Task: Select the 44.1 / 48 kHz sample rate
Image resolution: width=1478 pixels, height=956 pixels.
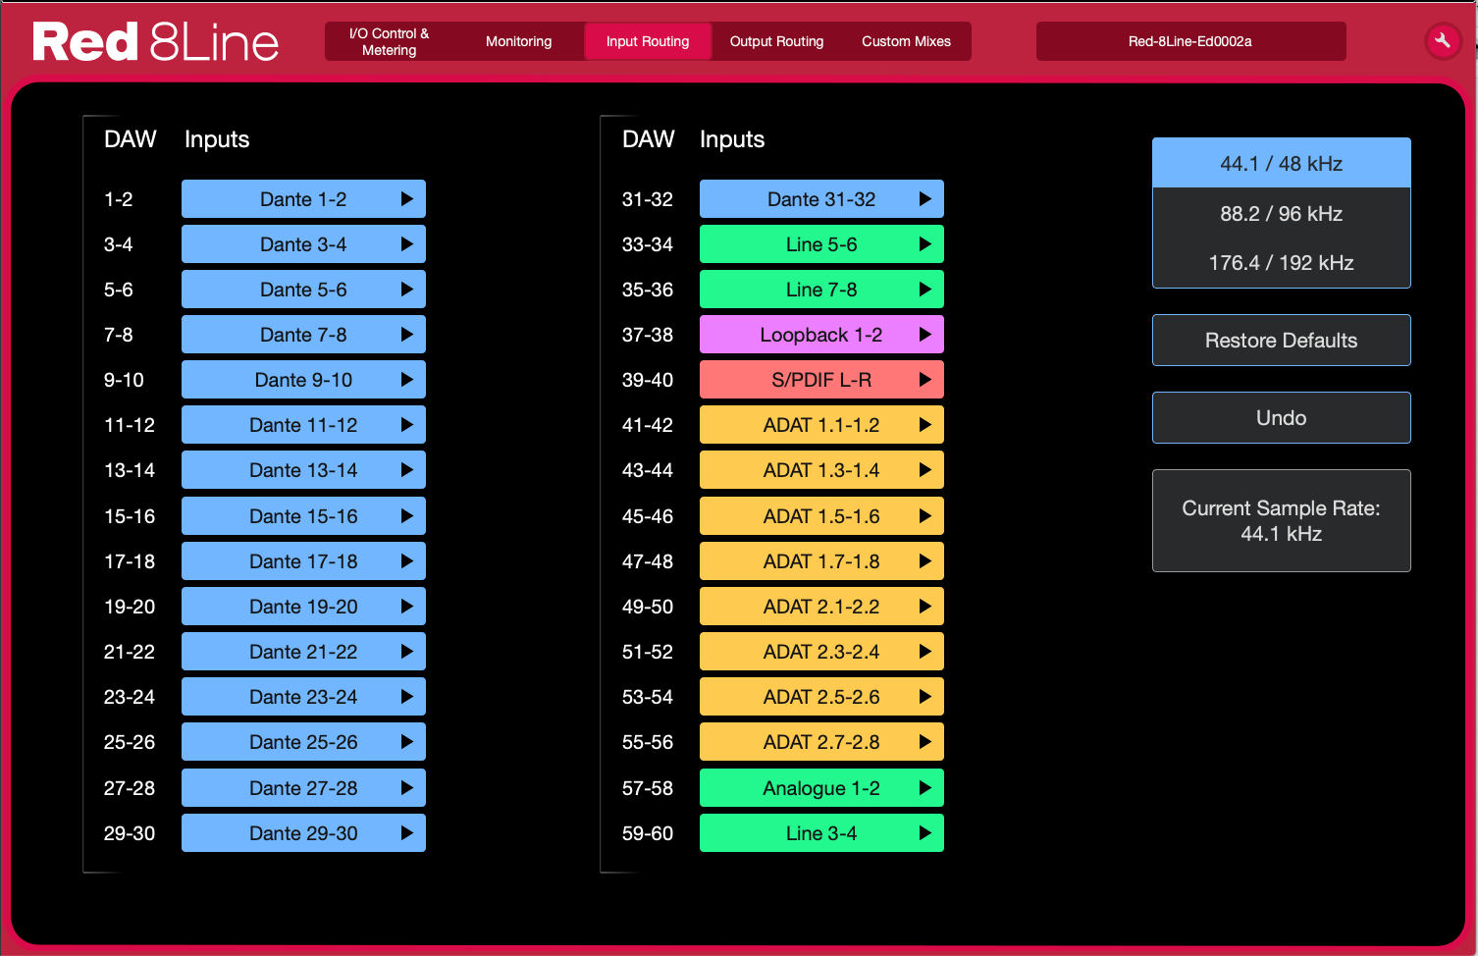Action: (1281, 164)
